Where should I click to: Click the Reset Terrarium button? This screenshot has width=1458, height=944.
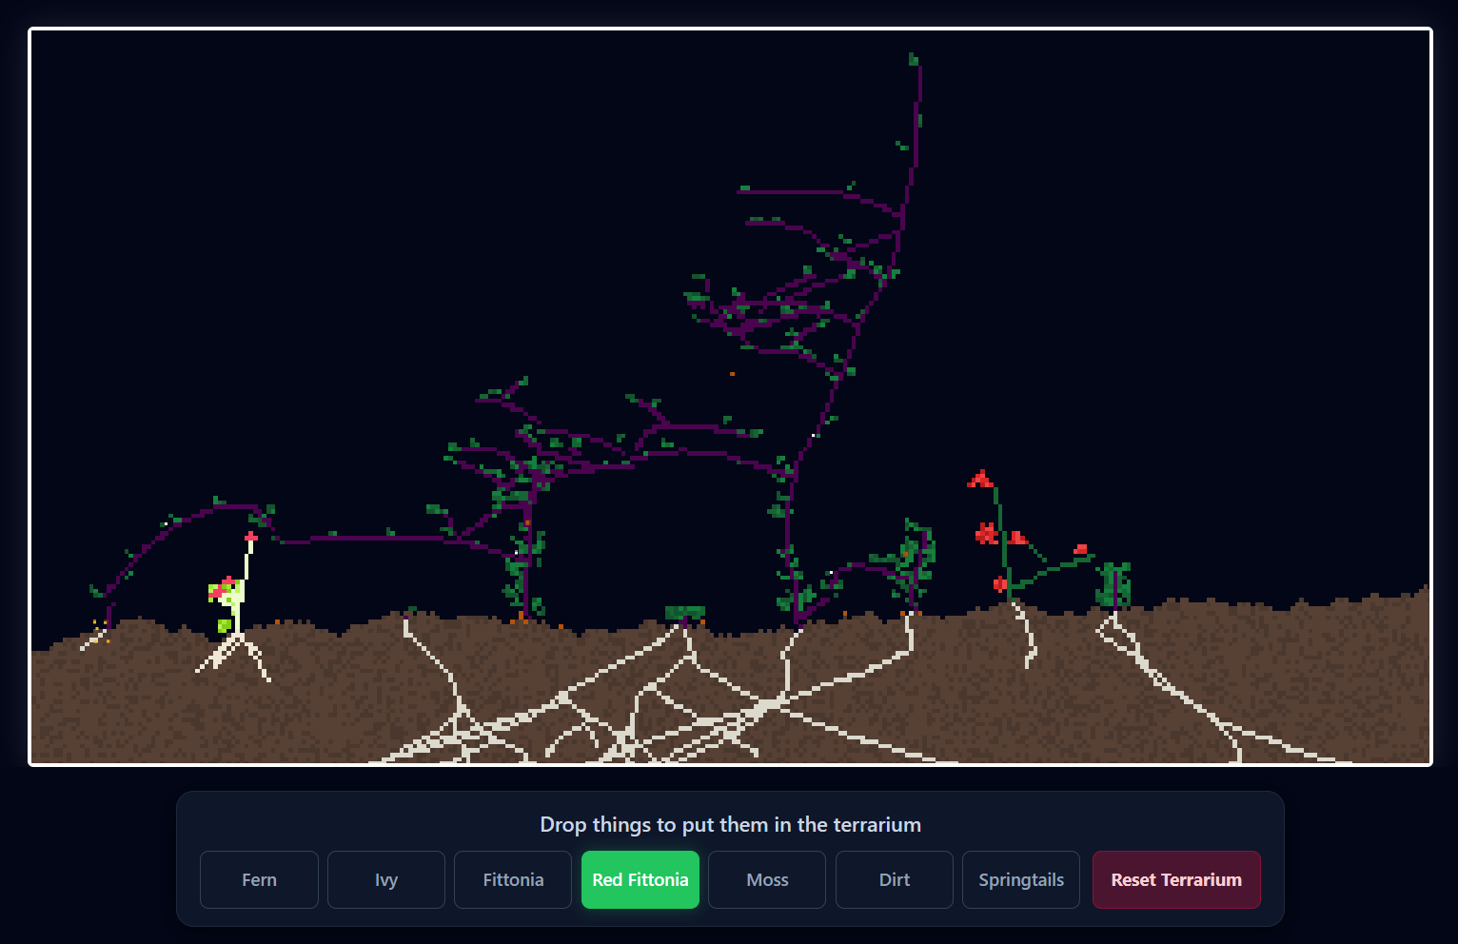tap(1176, 879)
